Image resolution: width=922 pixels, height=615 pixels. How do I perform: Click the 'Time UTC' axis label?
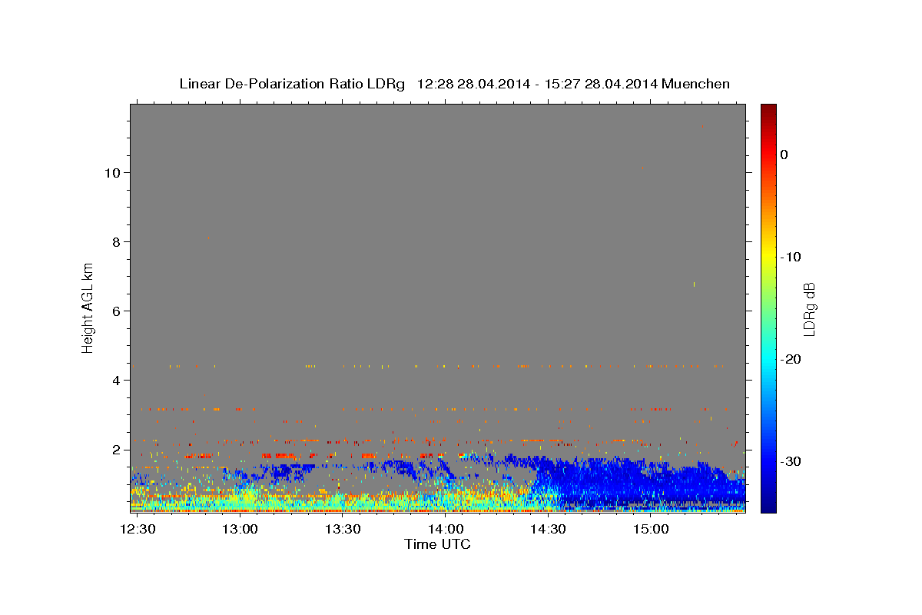tap(437, 544)
